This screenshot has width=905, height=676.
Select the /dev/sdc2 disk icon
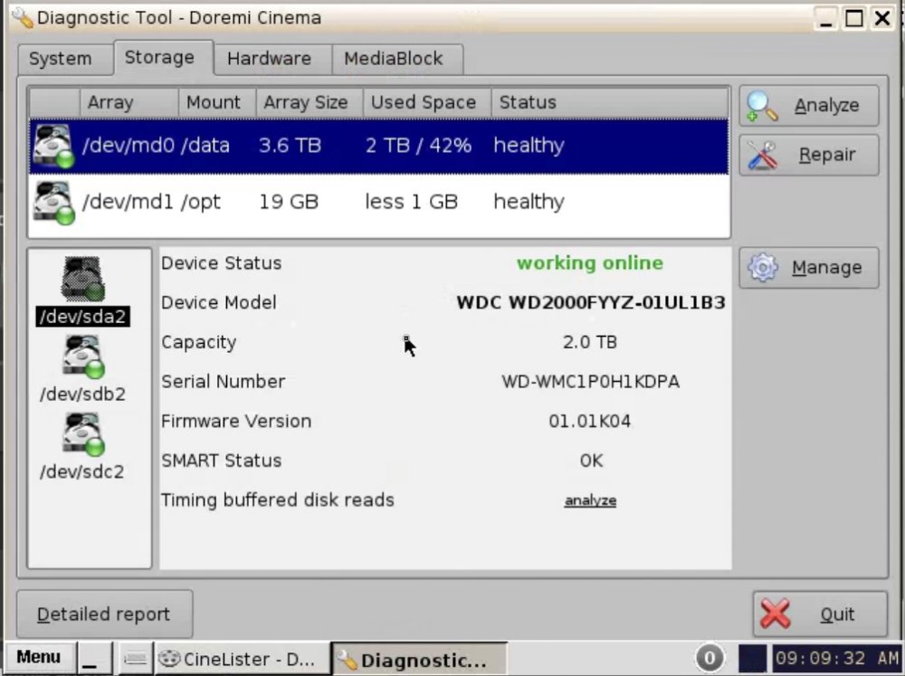tap(82, 435)
